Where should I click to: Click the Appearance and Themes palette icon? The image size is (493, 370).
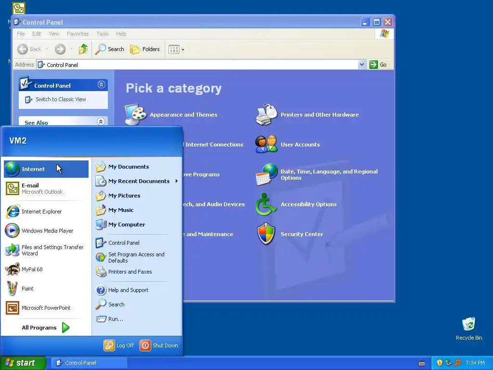(x=135, y=114)
